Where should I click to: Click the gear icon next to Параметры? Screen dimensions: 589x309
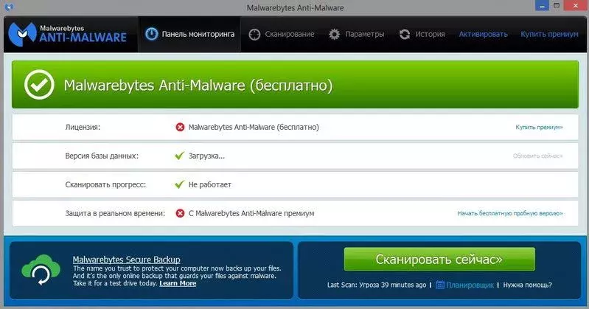[x=335, y=34]
